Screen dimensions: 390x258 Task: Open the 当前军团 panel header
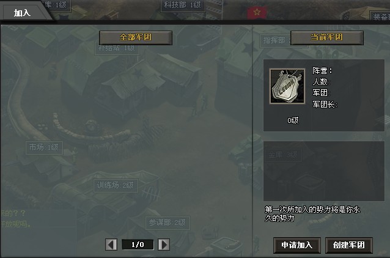[x=327, y=37]
